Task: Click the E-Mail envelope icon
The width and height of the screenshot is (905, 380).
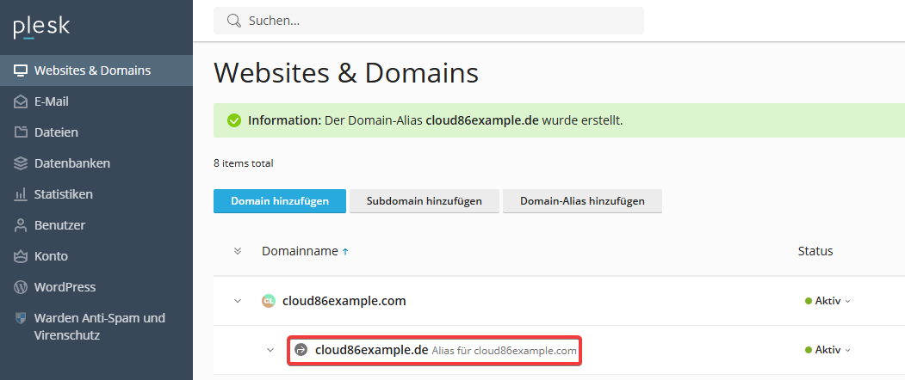Action: pos(21,101)
